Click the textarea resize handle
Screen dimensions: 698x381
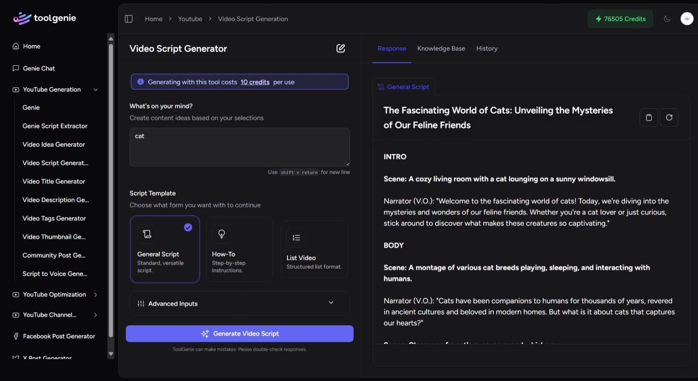348,164
